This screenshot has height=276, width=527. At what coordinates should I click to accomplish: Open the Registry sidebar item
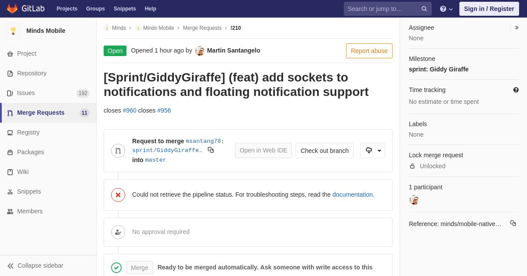pyautogui.click(x=48, y=132)
